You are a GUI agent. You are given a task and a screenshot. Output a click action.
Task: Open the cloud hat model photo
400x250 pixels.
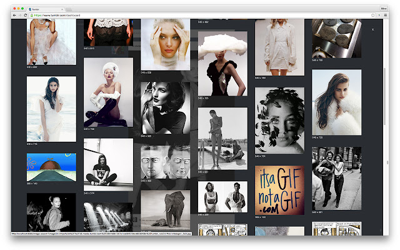pos(222,64)
